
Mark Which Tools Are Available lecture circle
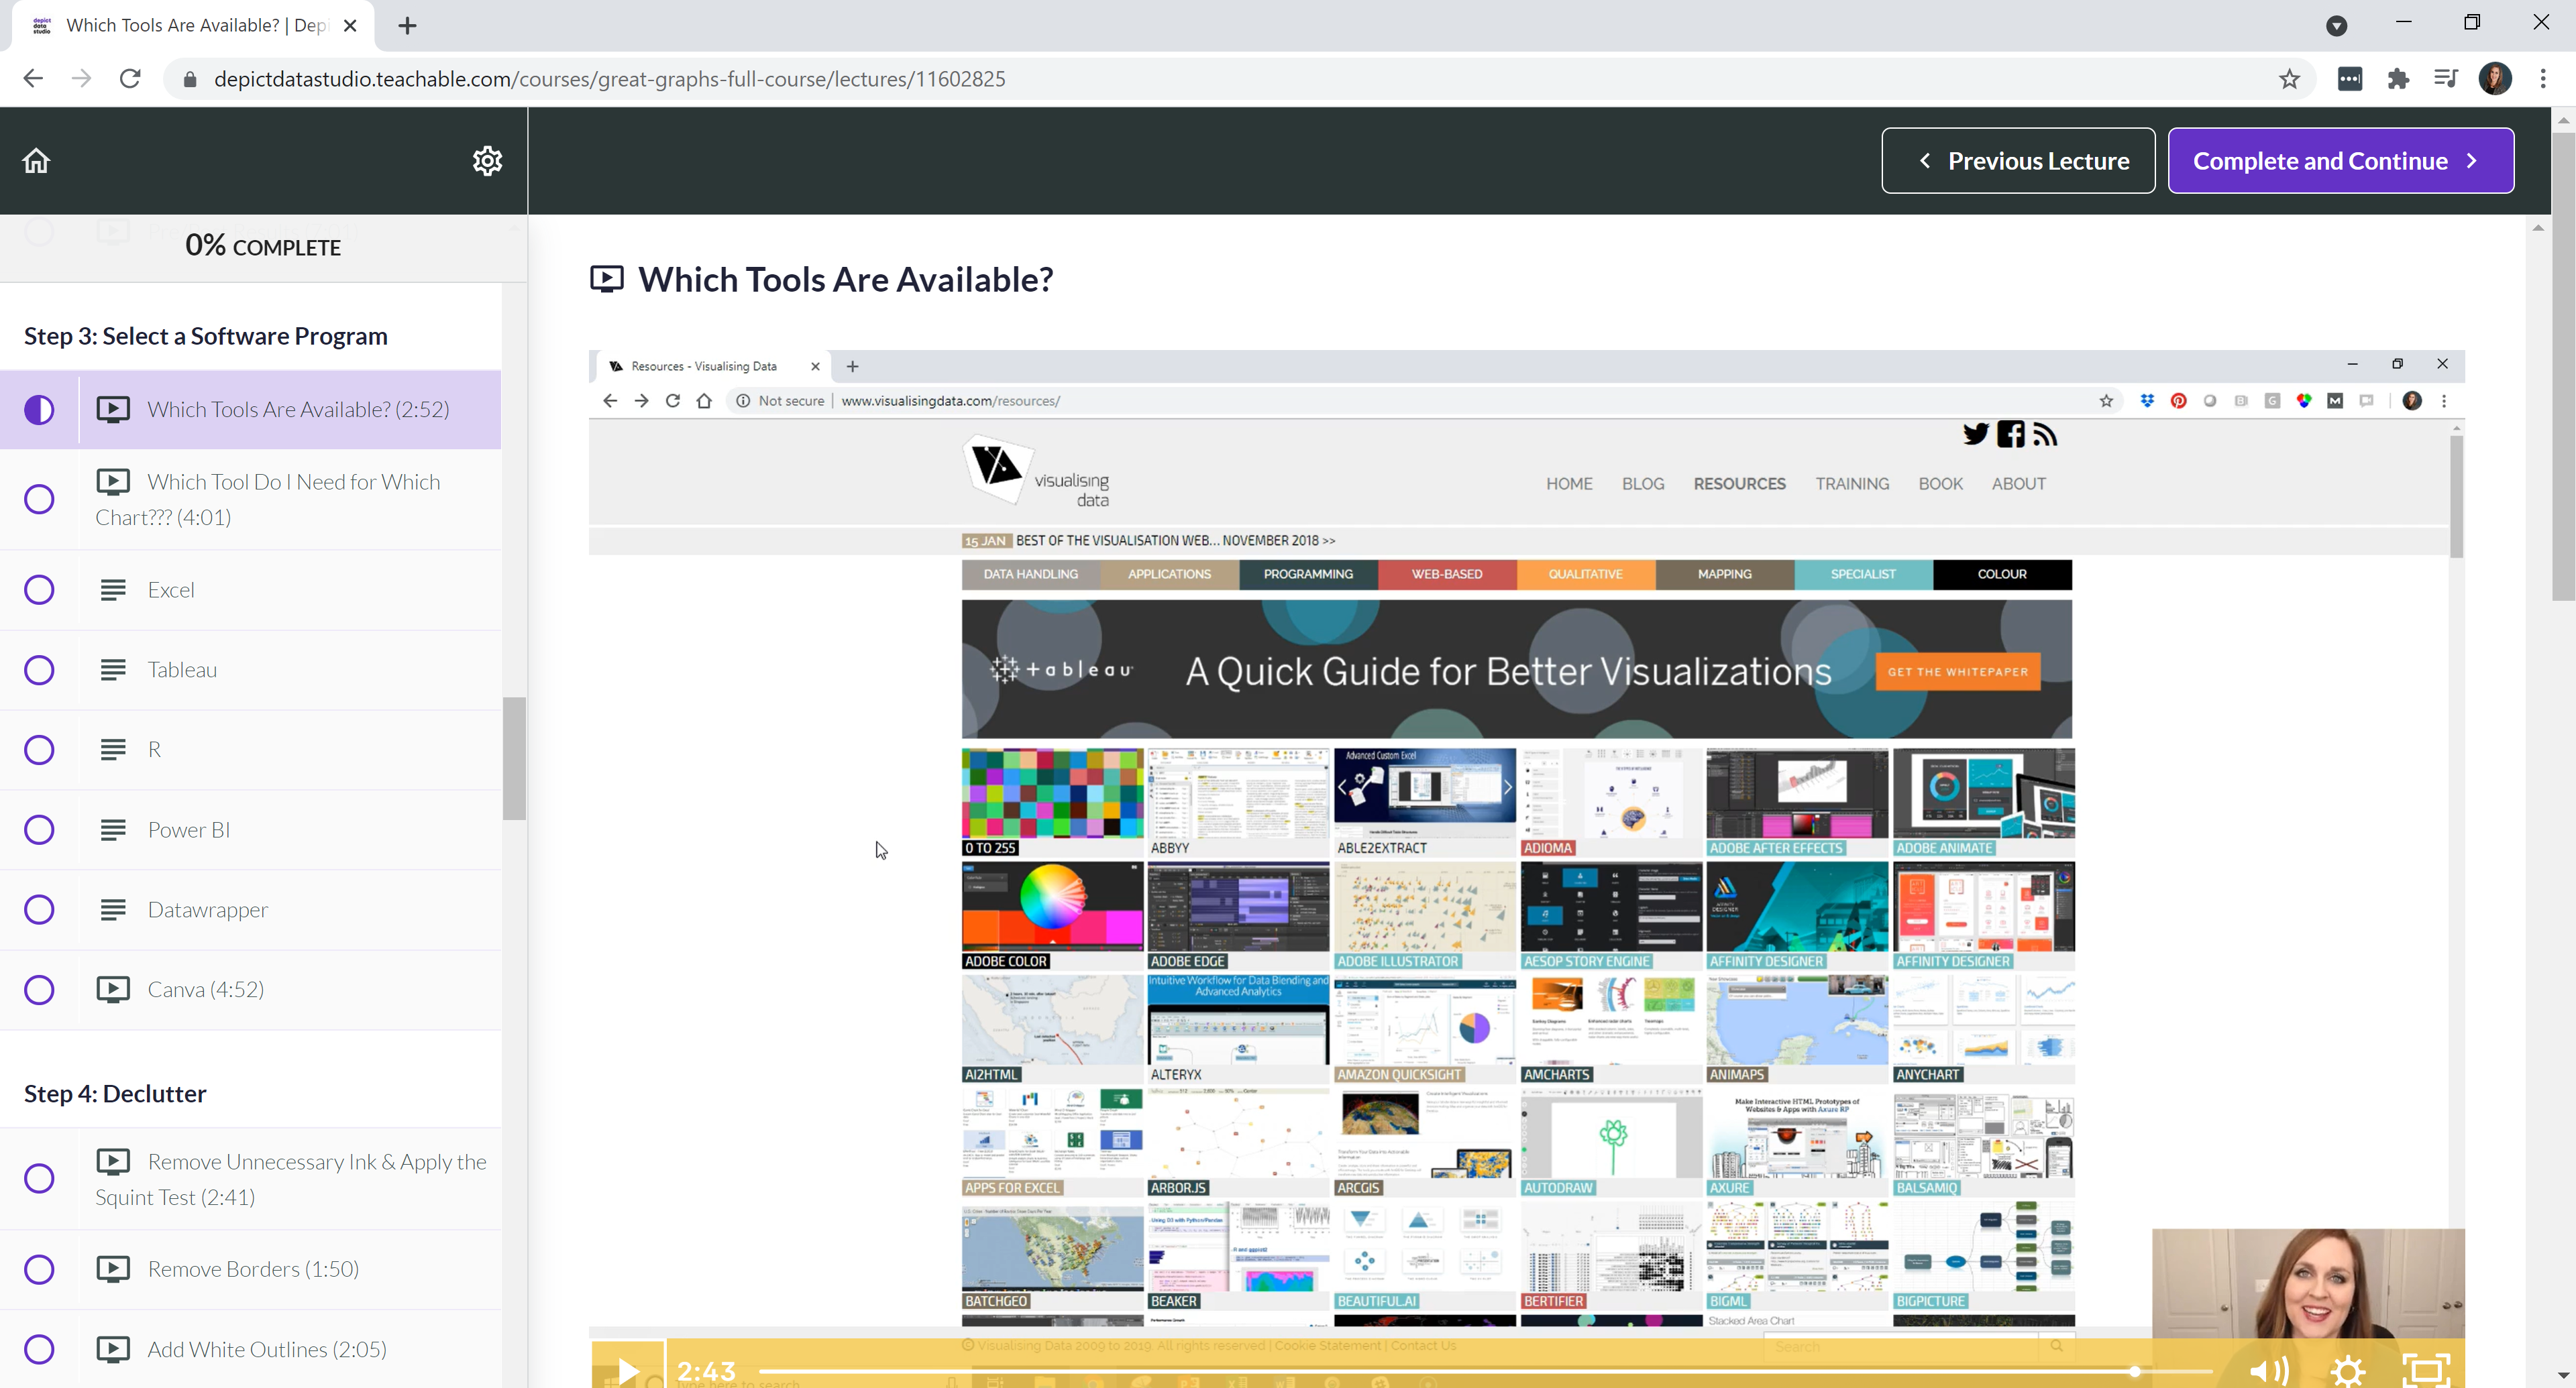(x=39, y=410)
